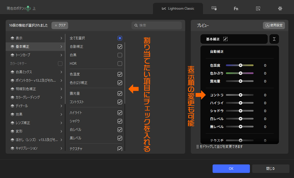Switch to the Fn function tab

point(236,8)
